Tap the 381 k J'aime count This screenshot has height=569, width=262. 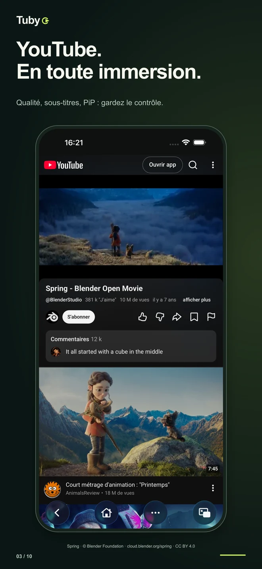[100, 300]
